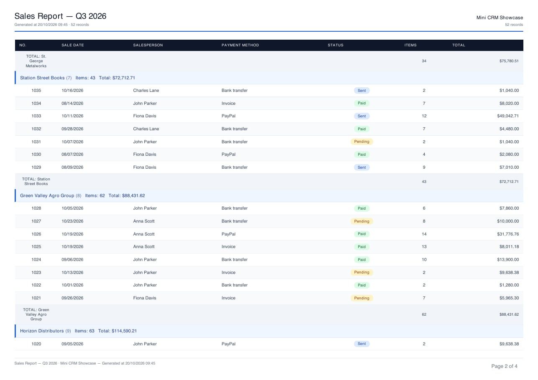Click the "STATUS" column header
Image resolution: width=538 pixels, height=380 pixels.
(336, 45)
